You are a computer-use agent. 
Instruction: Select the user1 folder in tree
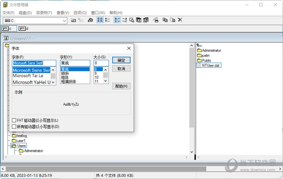point(18,140)
